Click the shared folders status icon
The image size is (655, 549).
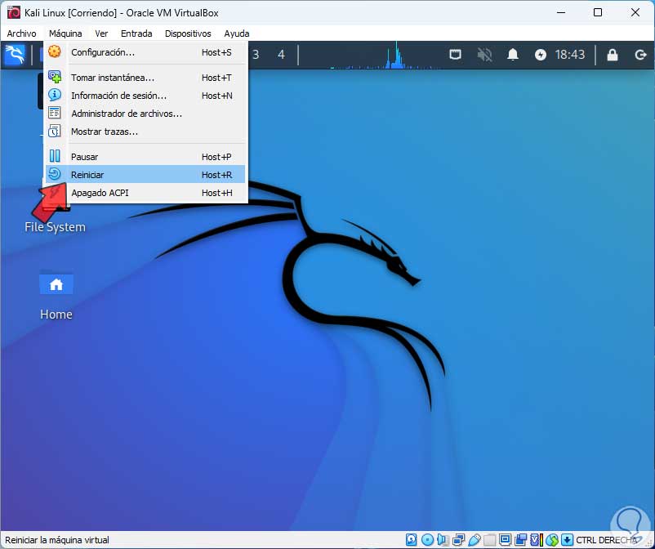coord(489,540)
